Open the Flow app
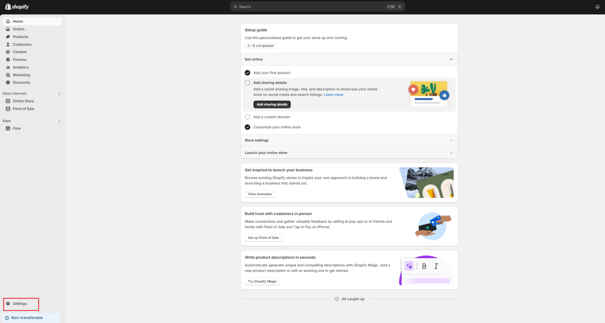Image resolution: width=605 pixels, height=323 pixels. pyautogui.click(x=17, y=128)
